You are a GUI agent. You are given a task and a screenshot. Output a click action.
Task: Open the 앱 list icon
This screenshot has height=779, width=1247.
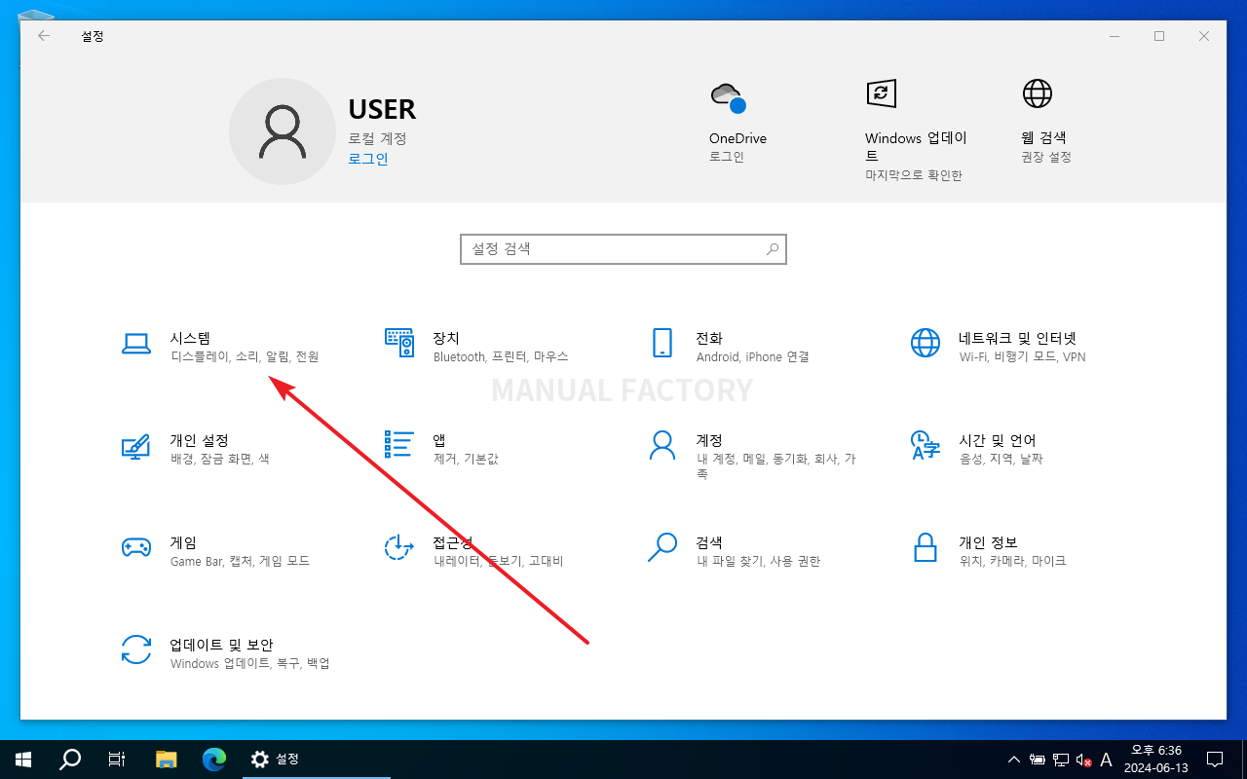pyautogui.click(x=399, y=445)
